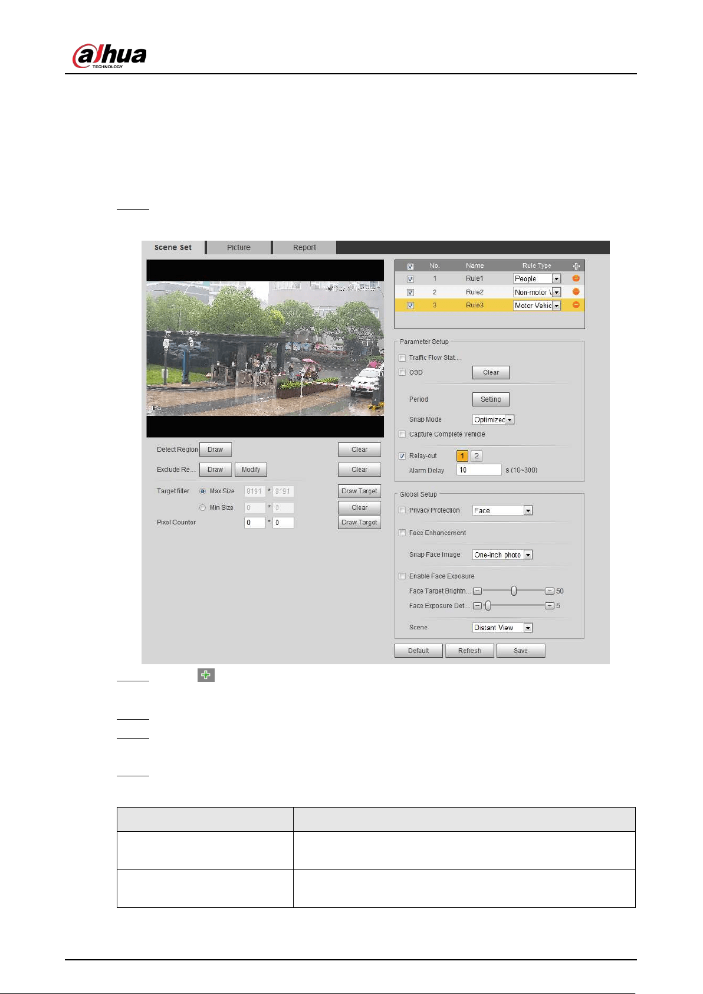703x994 pixels.
Task: Select the Rule2 name cell
Action: click(x=475, y=292)
